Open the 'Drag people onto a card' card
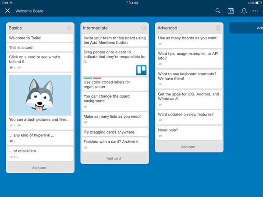Viewport: 263px width, 197px height. 114,62
